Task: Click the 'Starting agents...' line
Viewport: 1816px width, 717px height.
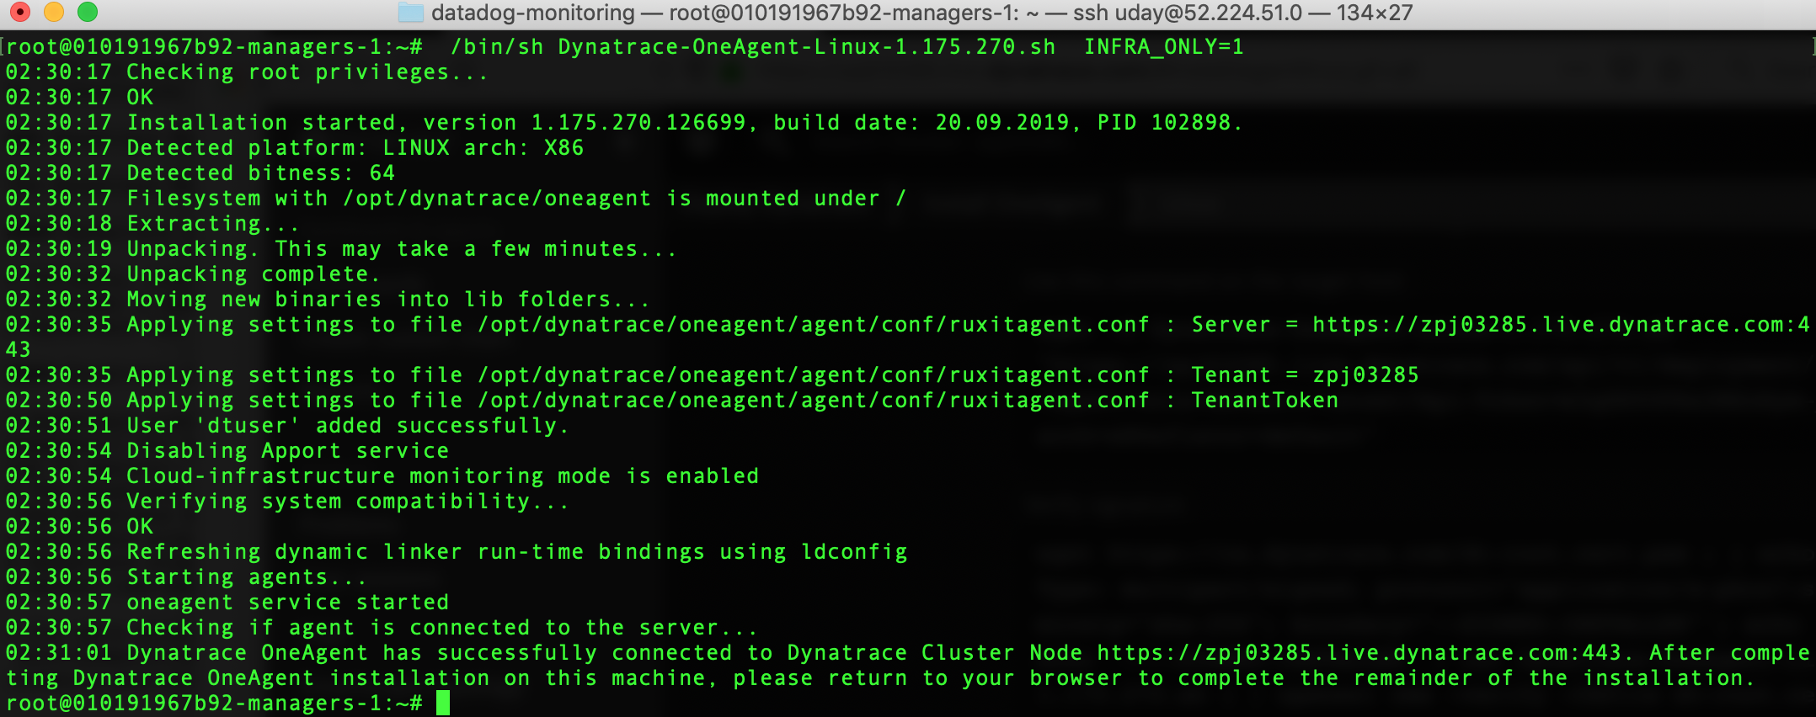Action: pyautogui.click(x=186, y=577)
